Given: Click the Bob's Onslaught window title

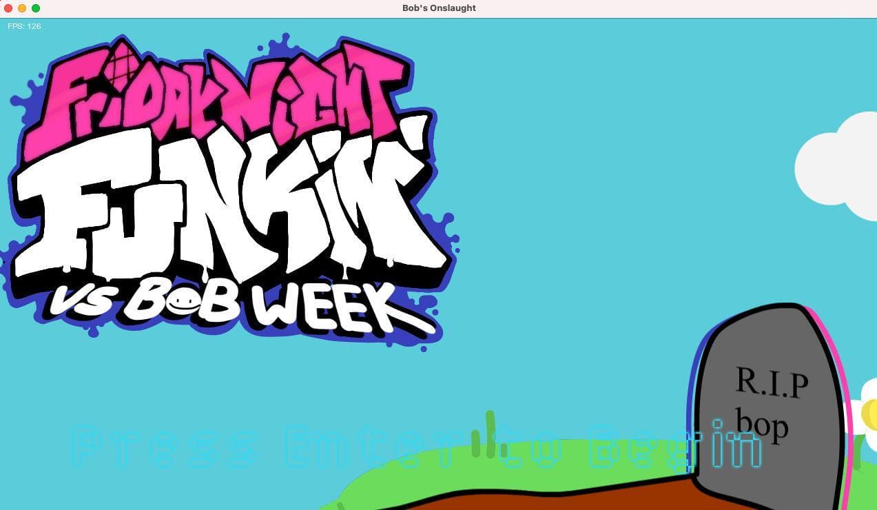Looking at the screenshot, I should (x=439, y=8).
